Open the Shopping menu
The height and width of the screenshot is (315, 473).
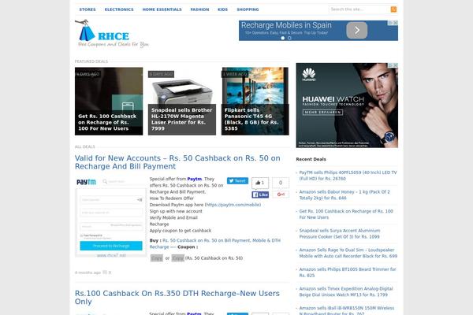248,9
